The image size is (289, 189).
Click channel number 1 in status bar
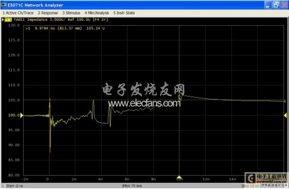click(3, 185)
